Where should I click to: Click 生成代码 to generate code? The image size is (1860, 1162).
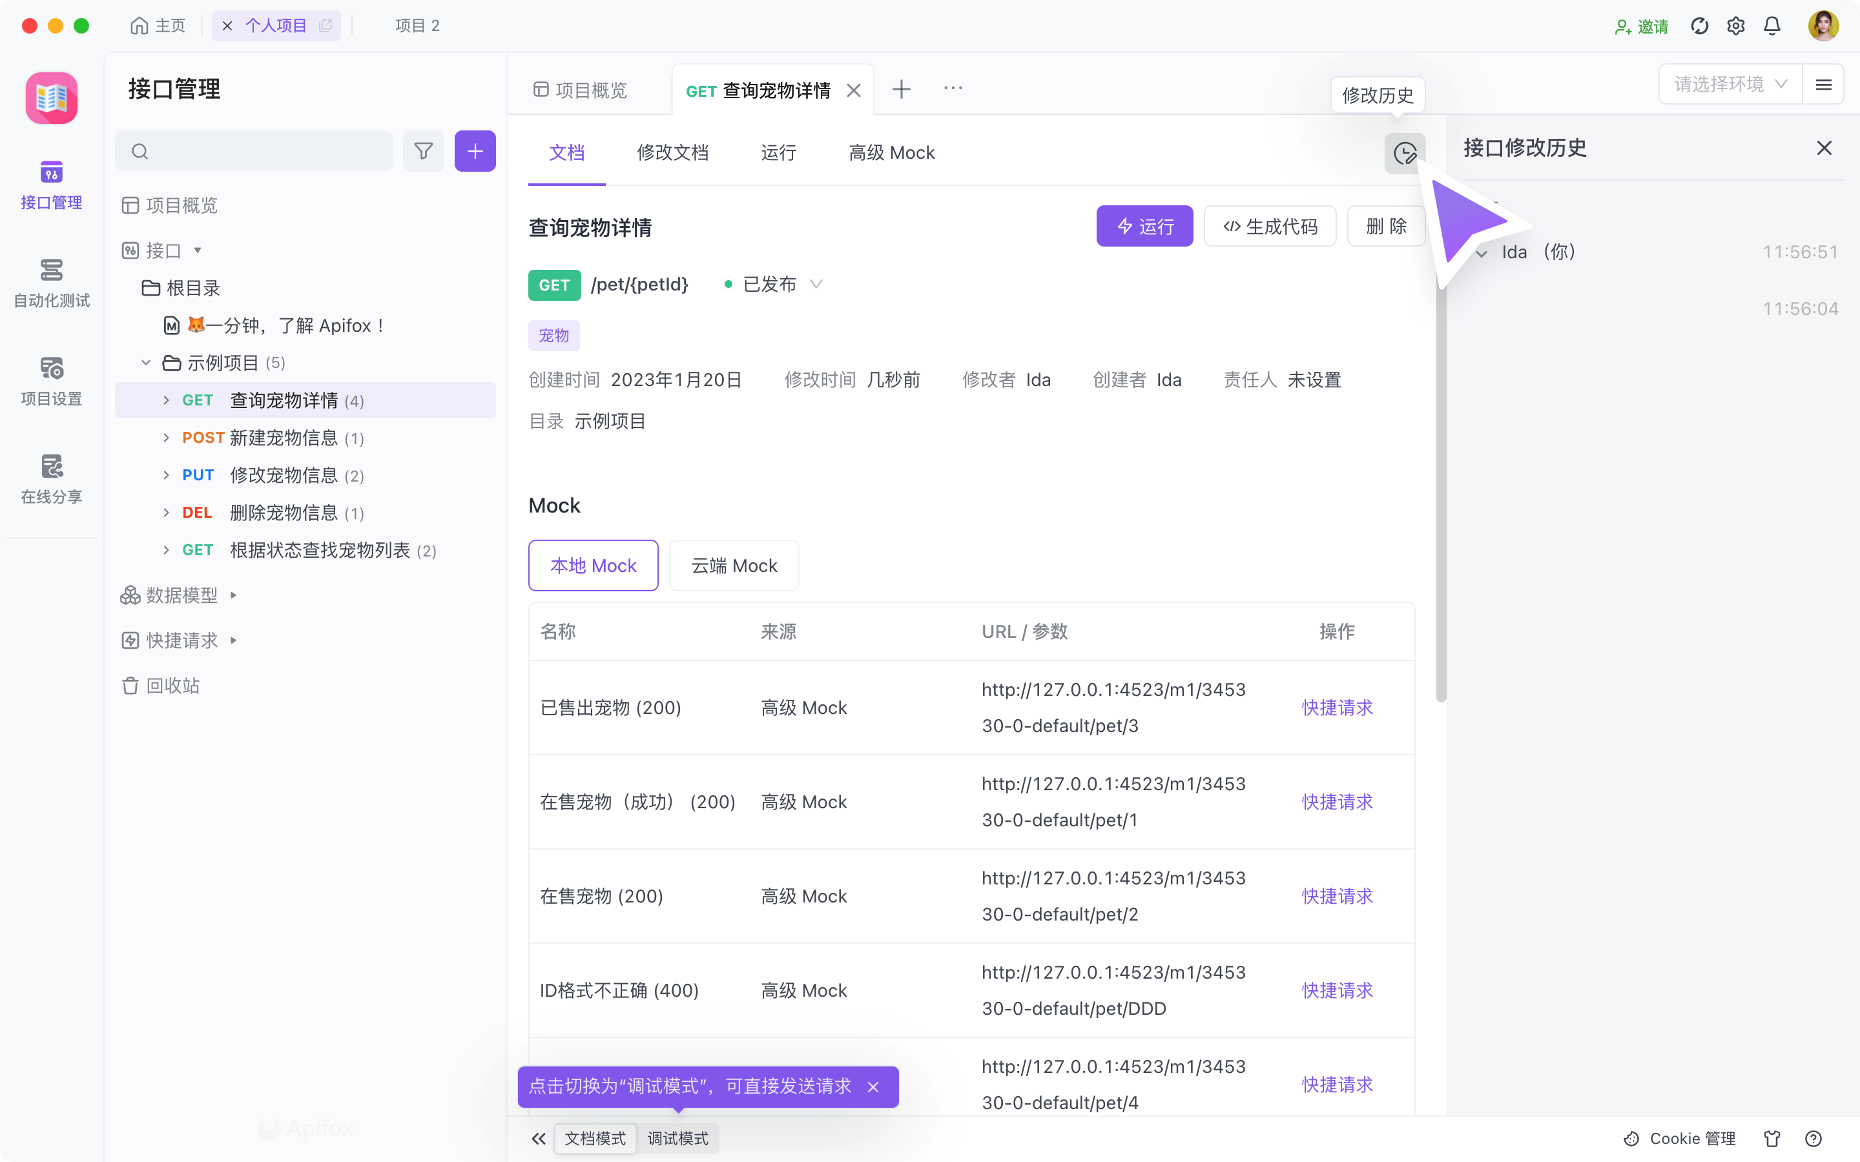click(1269, 226)
